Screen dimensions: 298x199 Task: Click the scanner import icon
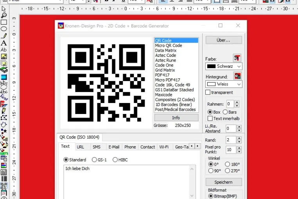4,70
